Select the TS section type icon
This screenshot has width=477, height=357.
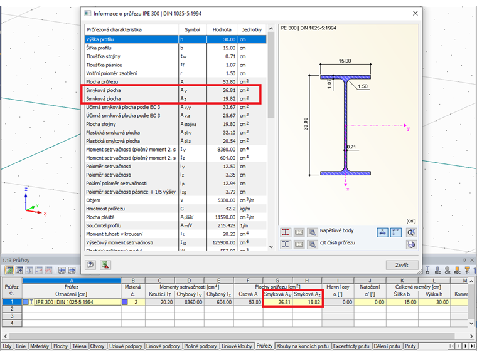click(x=427, y=270)
